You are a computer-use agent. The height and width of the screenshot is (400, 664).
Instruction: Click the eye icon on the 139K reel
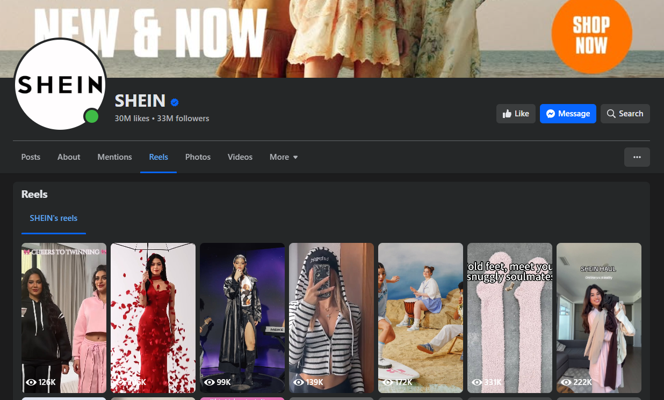pos(298,382)
